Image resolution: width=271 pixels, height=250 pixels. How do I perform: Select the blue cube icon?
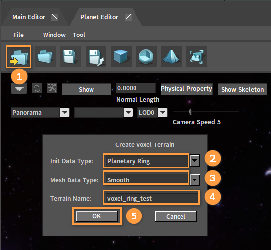pos(121,57)
